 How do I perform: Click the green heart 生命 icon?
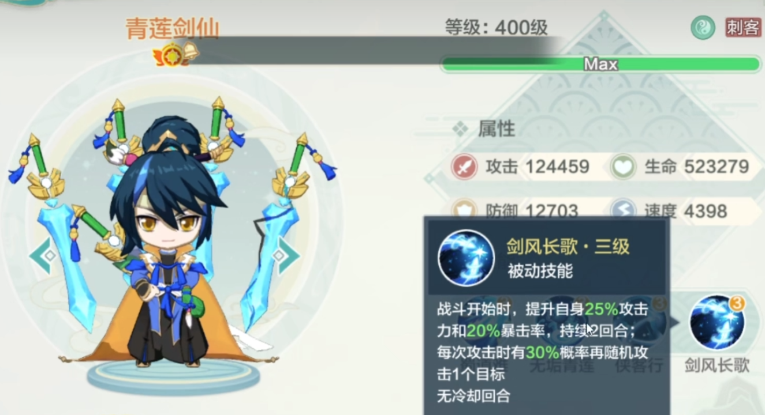click(x=624, y=167)
